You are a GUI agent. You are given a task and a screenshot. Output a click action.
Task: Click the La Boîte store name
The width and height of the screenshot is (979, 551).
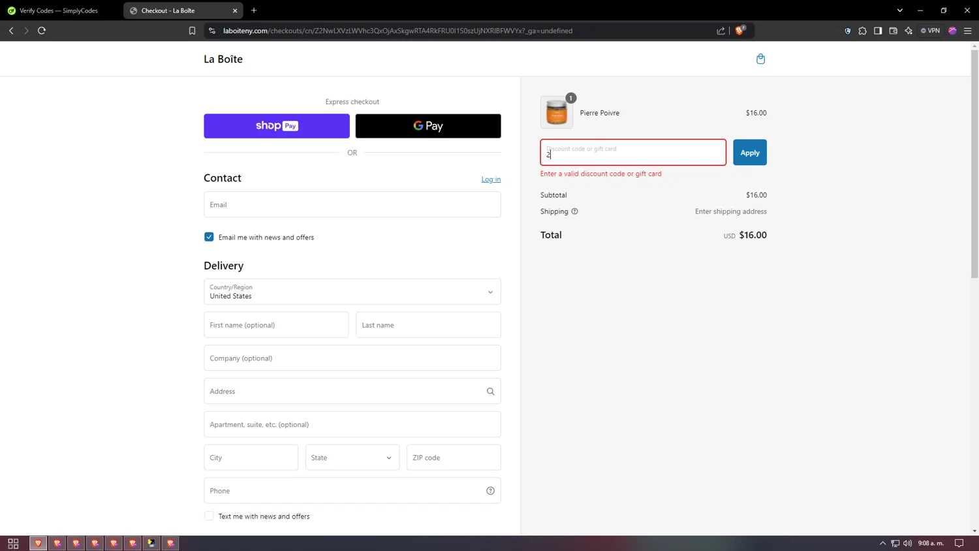pos(223,59)
